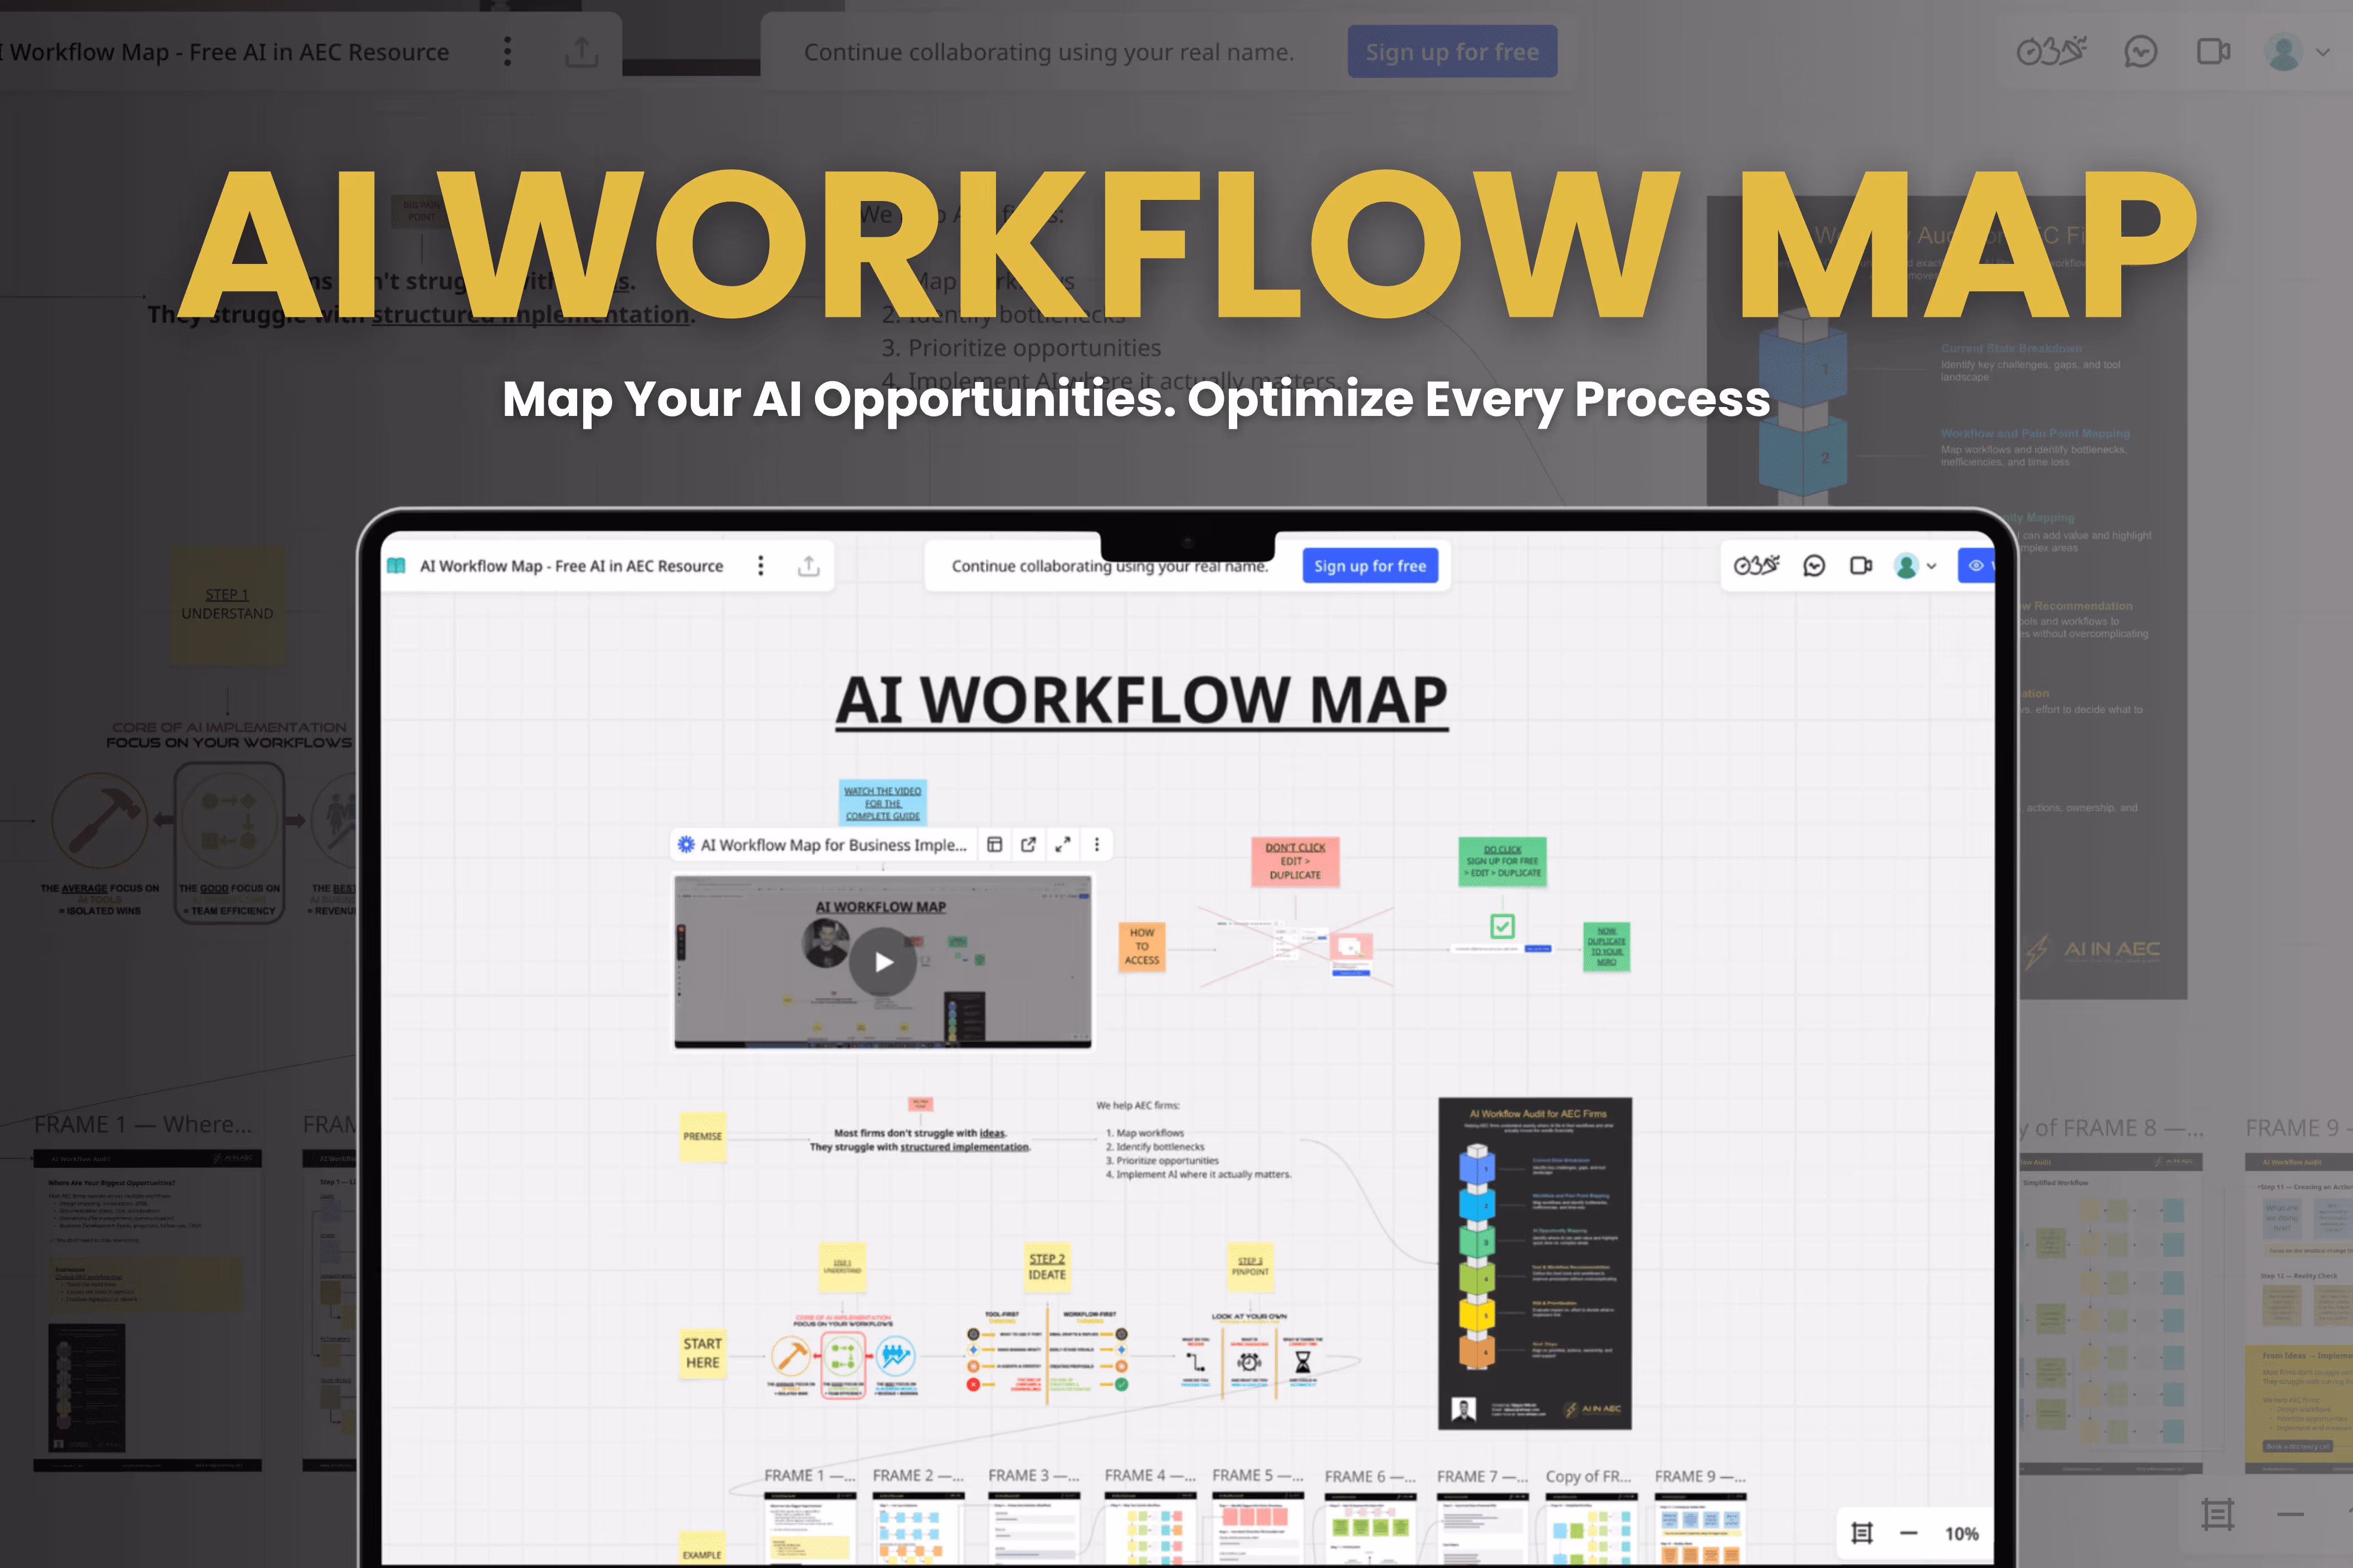Viewport: 2353px width, 1568px height.
Task: Select the Step 2 Ideate sticky note
Action: (x=1047, y=1267)
